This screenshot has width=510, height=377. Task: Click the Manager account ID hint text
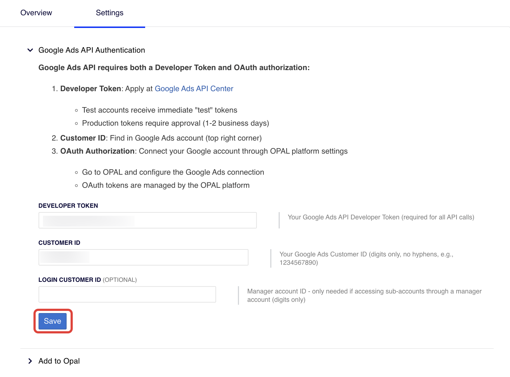point(364,295)
